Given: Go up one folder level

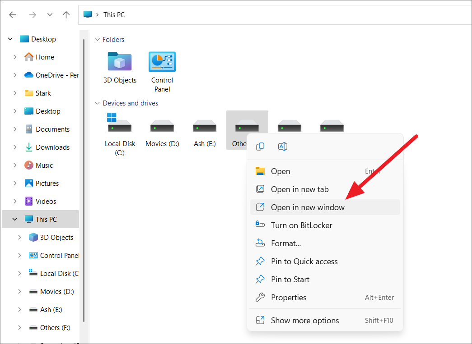Looking at the screenshot, I should click(66, 15).
